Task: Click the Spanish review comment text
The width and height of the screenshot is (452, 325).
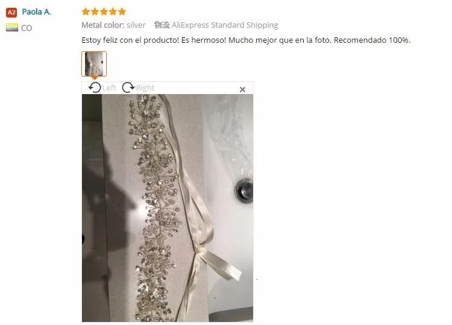Action: tap(246, 40)
